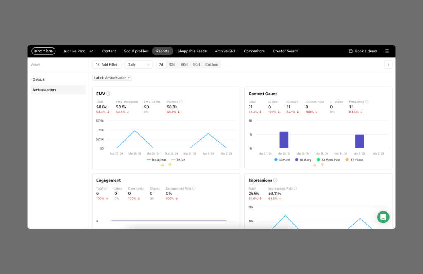
Task: Open the hamburger menu icon
Action: point(387,51)
